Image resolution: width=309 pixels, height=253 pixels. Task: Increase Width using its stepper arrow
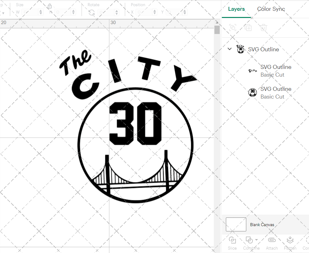coord(40,10)
